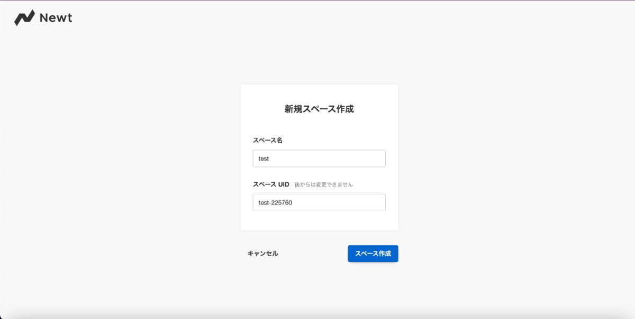This screenshot has width=635, height=319.
Task: Click the キャンセル link
Action: tap(263, 254)
